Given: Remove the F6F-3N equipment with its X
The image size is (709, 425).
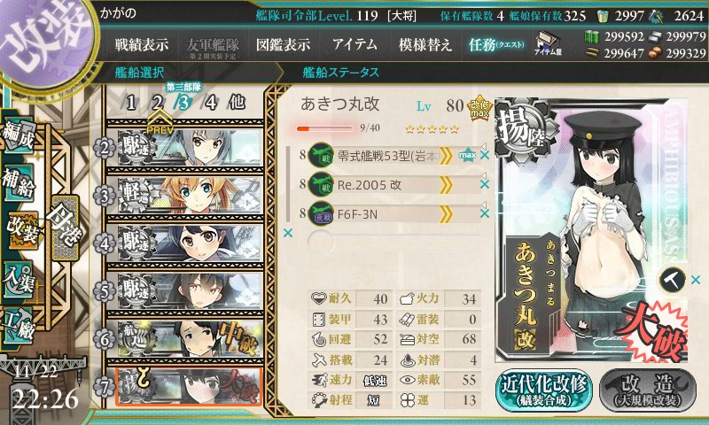Looking at the screenshot, I should pos(485,213).
